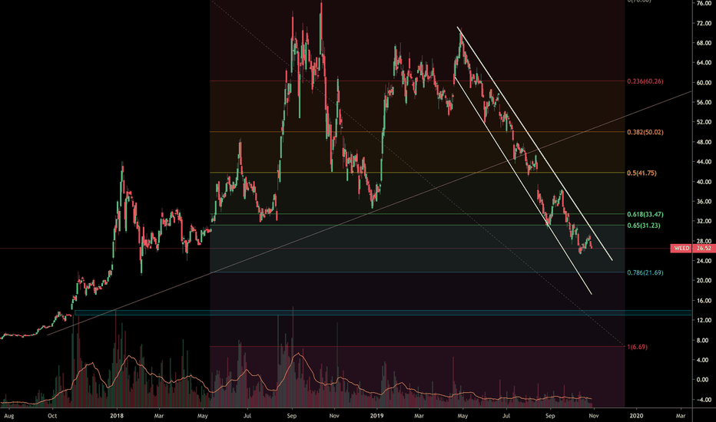Select the WEED ticker price label
This screenshot has height=422, width=716.
pyautogui.click(x=681, y=248)
